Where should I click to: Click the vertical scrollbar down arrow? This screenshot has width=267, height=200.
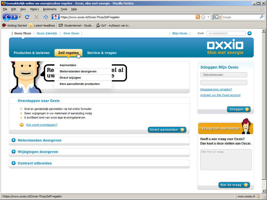(x=264, y=191)
